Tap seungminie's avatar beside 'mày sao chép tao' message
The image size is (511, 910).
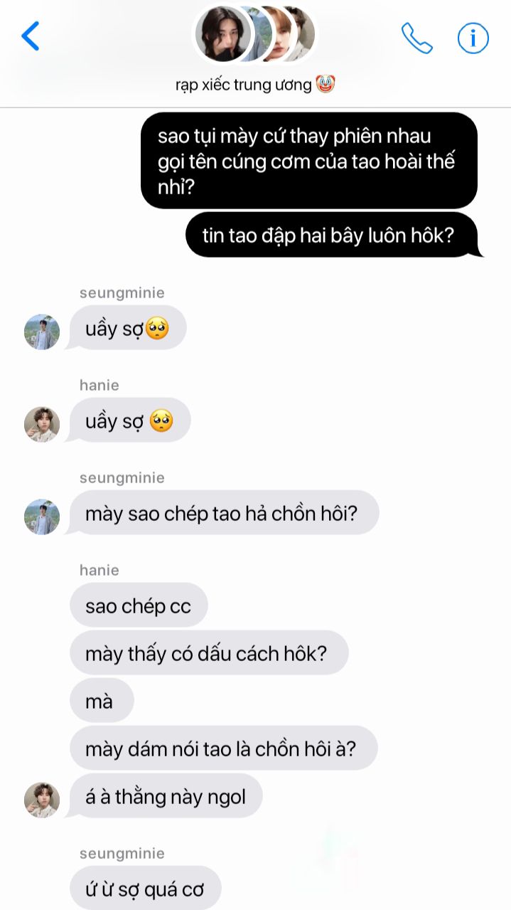coord(42,517)
